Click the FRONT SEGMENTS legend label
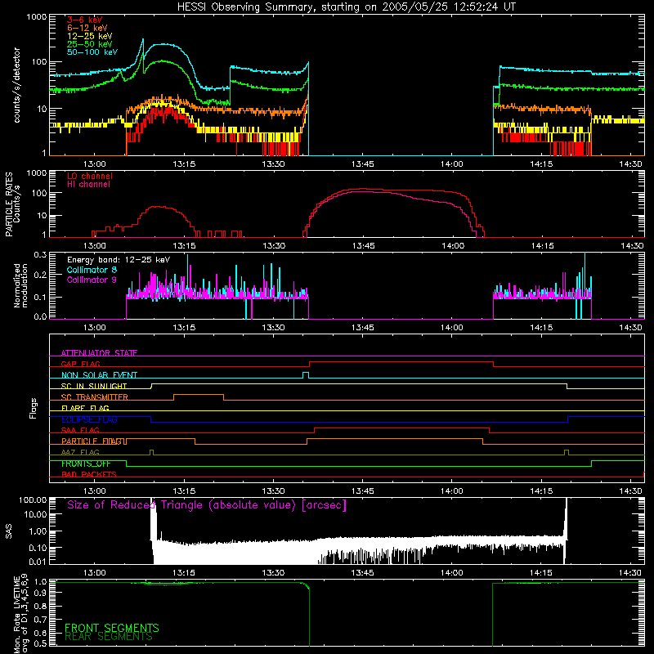The image size is (654, 654). point(112,628)
